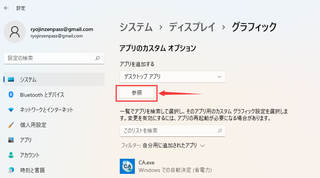The width and height of the screenshot is (320, 178).
Task: Go to ディスプレイ in the breadcrumb
Action: 192,27
